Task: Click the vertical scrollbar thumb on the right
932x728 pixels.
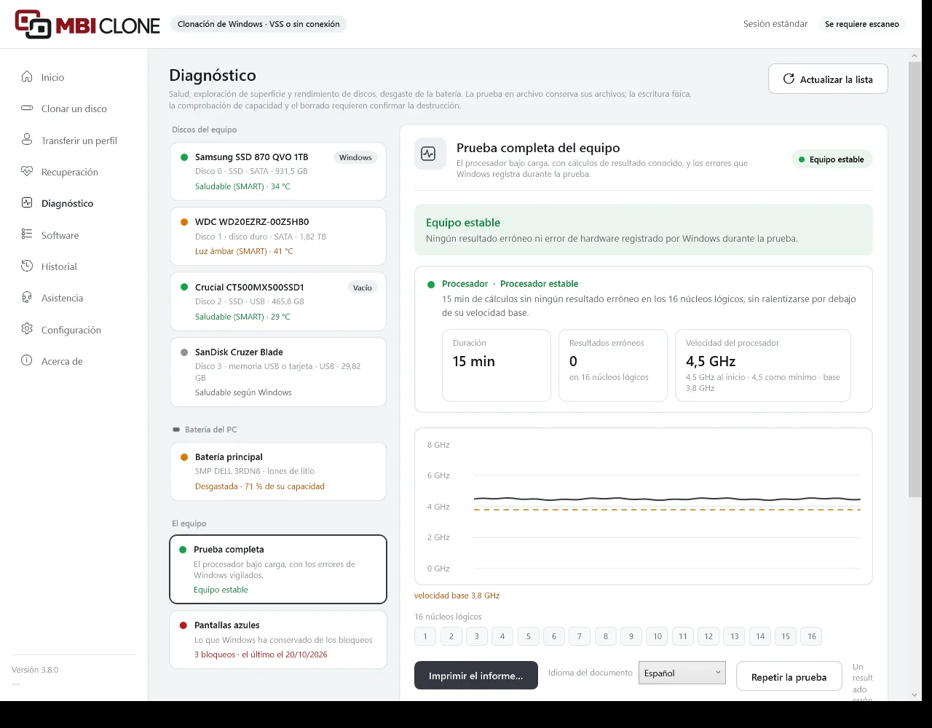Action: click(915, 280)
